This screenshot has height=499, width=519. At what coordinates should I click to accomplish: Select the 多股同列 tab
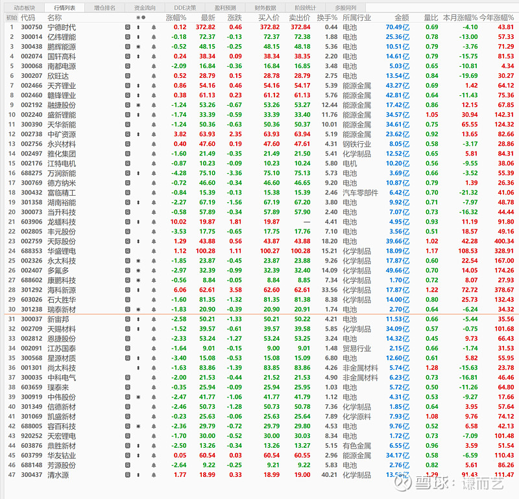pyautogui.click(x=345, y=8)
